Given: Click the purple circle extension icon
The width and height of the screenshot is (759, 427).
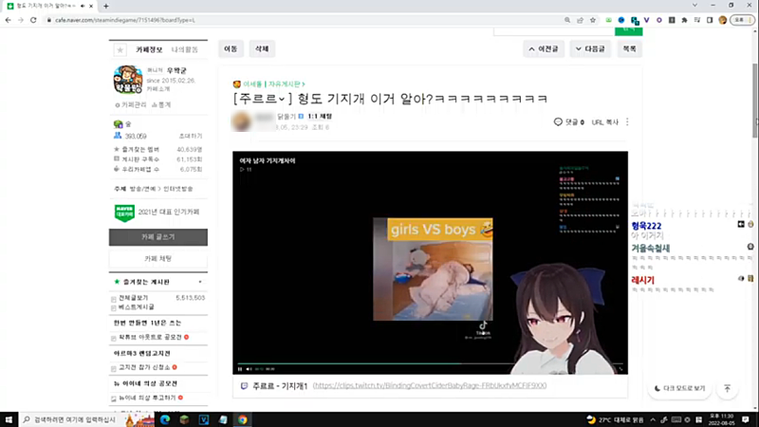Looking at the screenshot, I should click(659, 20).
